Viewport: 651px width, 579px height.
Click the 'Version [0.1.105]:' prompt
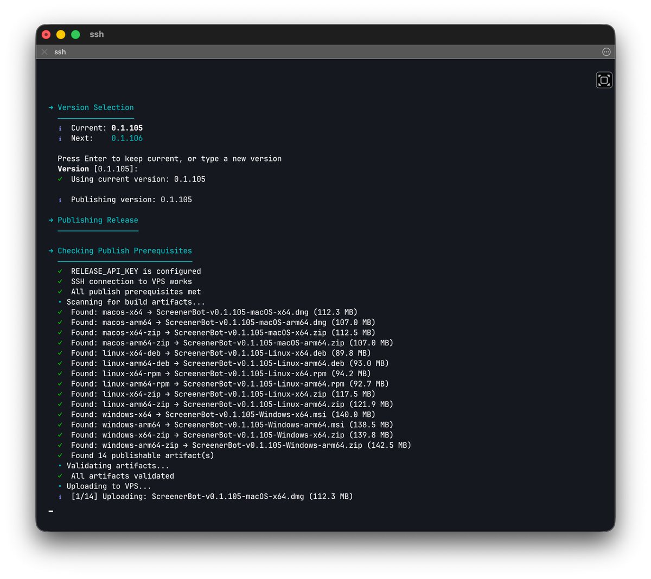pyautogui.click(x=98, y=169)
